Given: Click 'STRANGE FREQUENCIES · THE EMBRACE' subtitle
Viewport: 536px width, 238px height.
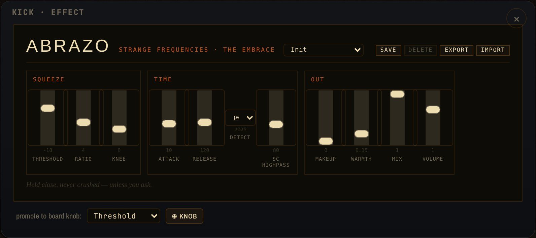Looking at the screenshot, I should [197, 50].
